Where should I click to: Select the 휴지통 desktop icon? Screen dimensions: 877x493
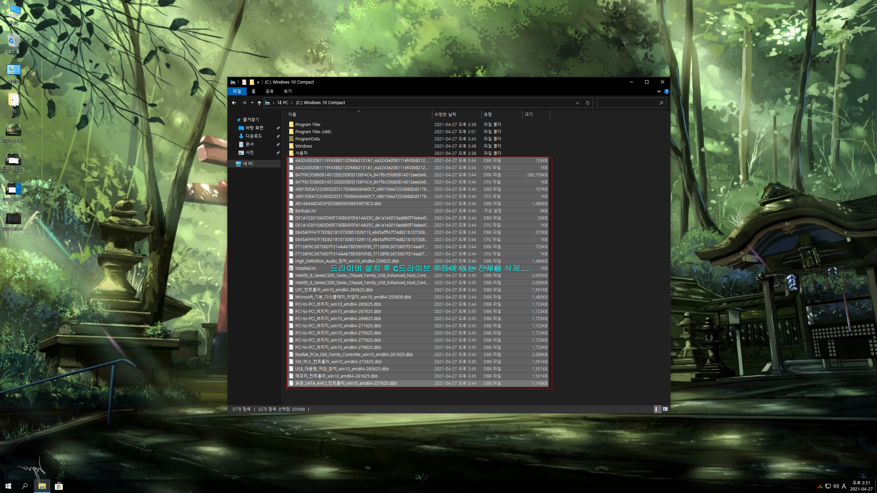coord(14,44)
